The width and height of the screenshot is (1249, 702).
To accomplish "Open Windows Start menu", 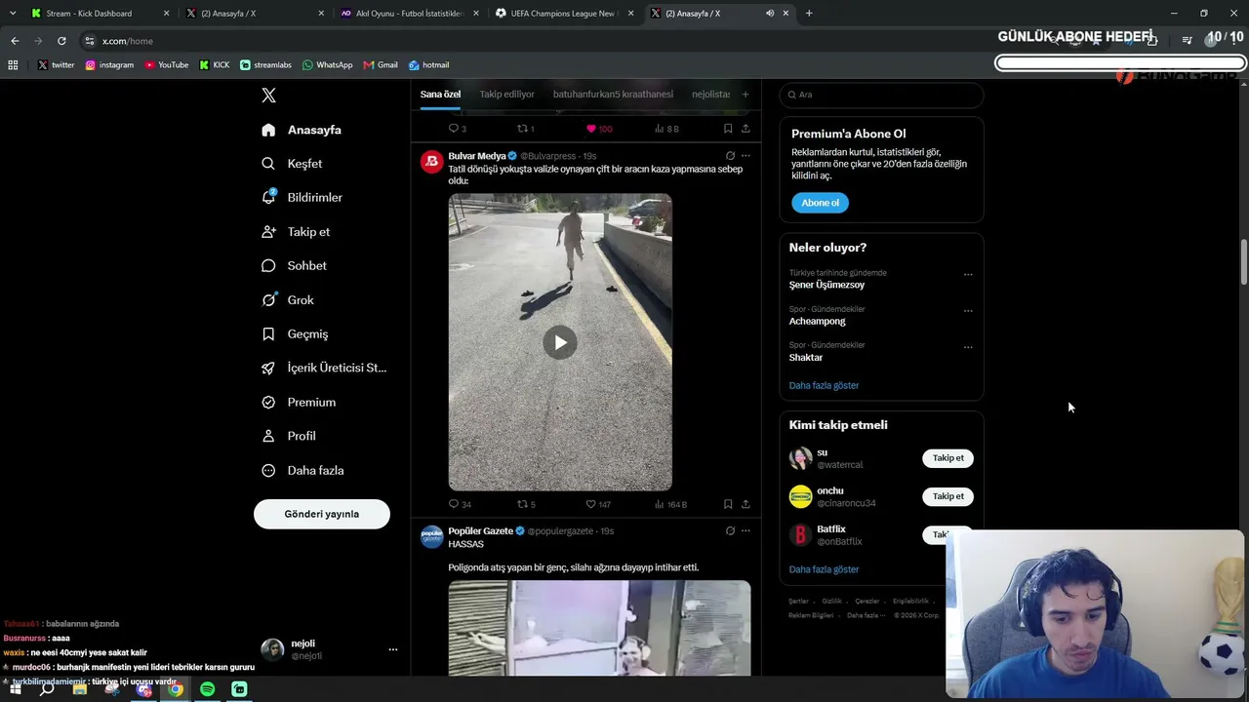I will (x=15, y=689).
